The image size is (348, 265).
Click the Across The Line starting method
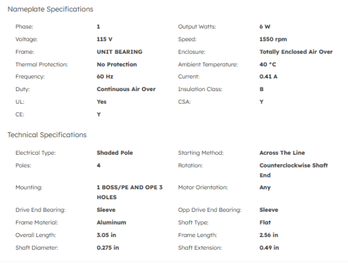click(282, 153)
